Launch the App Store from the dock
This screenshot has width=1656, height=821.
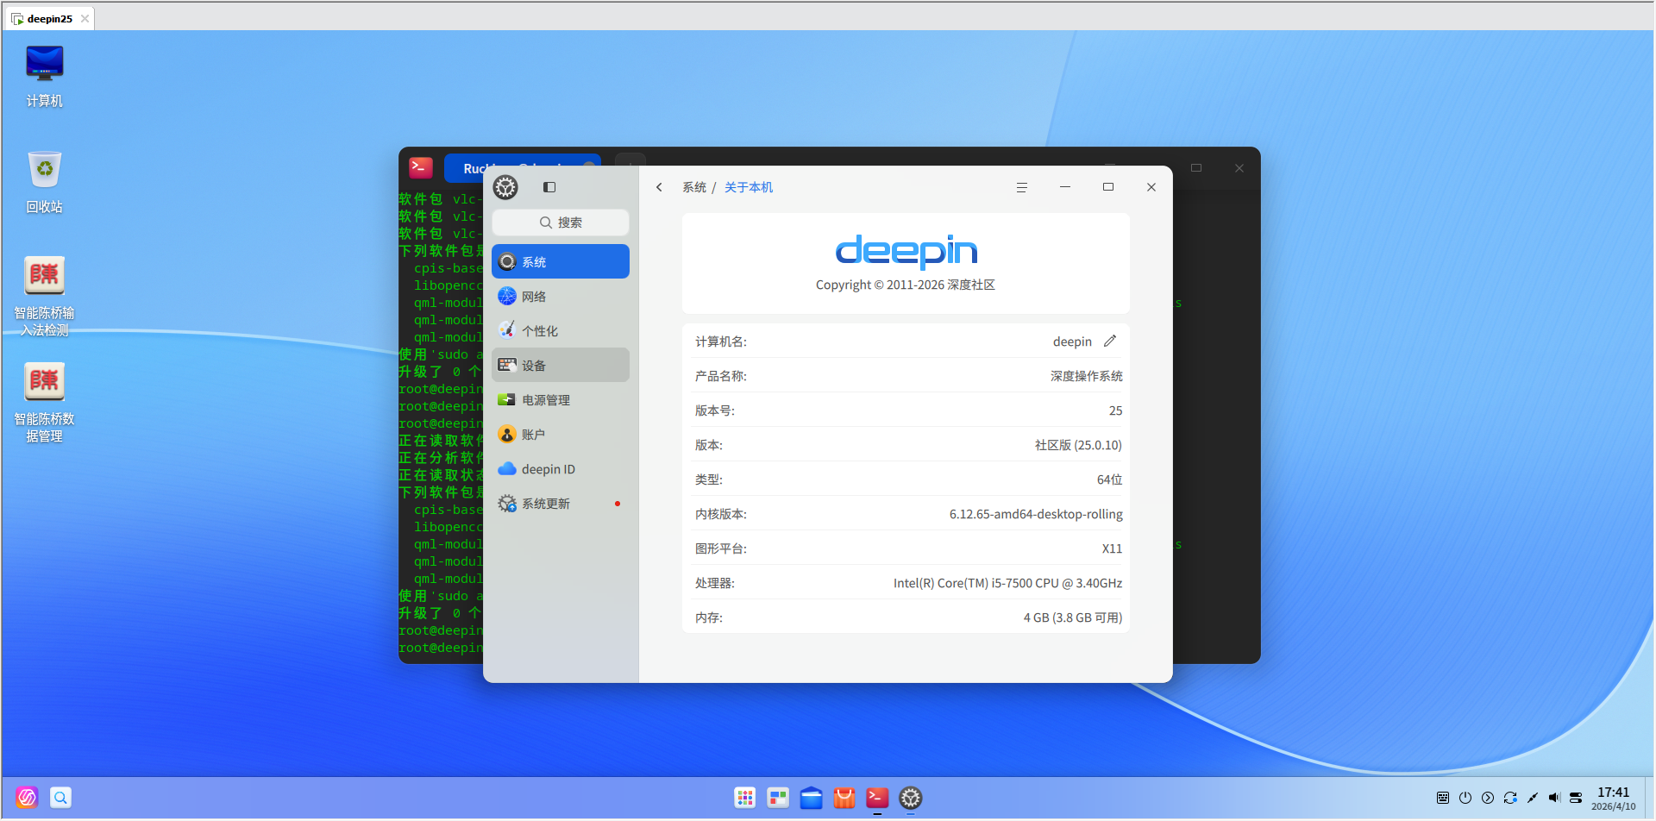844,798
